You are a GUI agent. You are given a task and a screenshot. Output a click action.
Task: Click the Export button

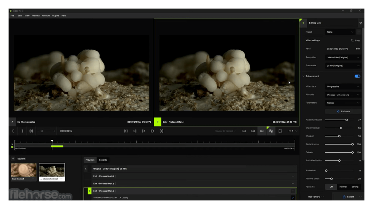pyautogui.click(x=348, y=197)
